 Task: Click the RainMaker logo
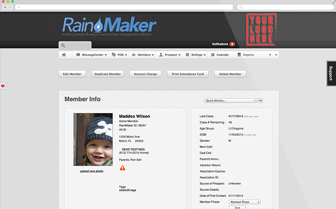pyautogui.click(x=109, y=26)
